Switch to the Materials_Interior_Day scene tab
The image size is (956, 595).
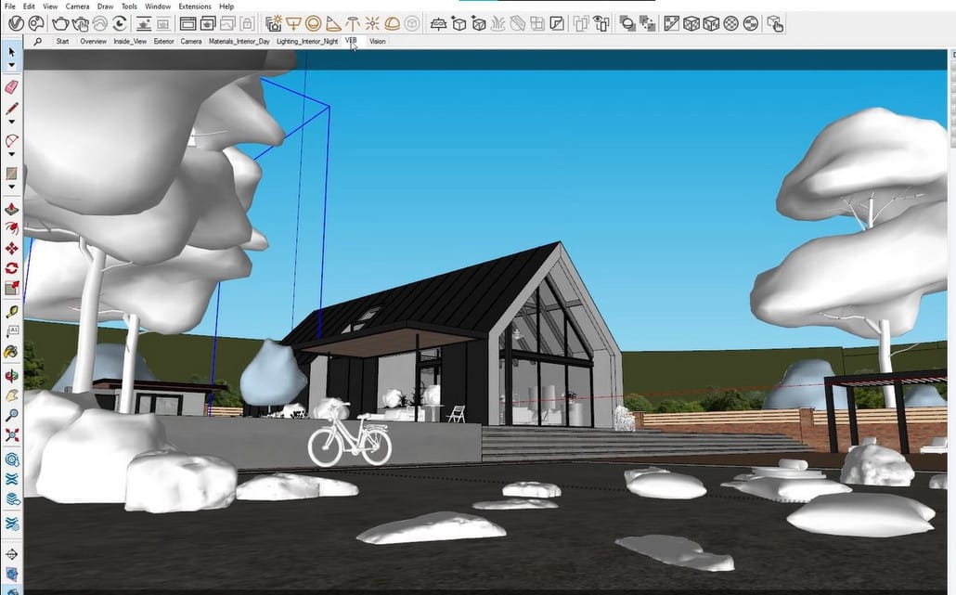(x=239, y=42)
